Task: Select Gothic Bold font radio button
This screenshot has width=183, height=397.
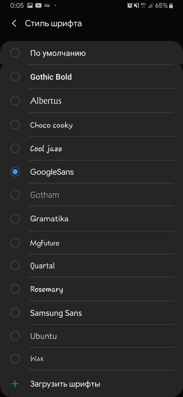Action: click(x=15, y=77)
